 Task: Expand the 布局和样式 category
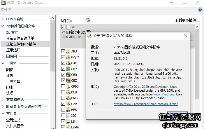coord(3,100)
